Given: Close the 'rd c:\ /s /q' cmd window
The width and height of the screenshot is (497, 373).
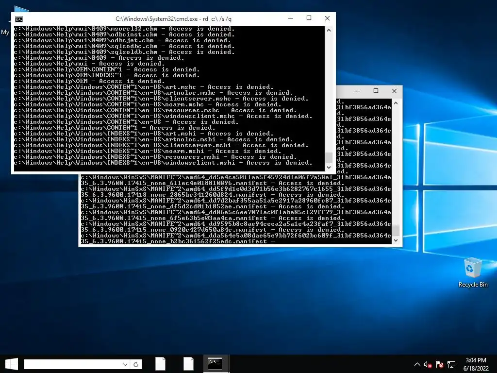Looking at the screenshot, I should tap(328, 18).
